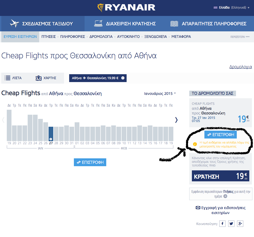Select ΑΥΤΟΚΙΝΗΤΟ submenu item
This screenshot has width=254, height=237.
pos(128,37)
